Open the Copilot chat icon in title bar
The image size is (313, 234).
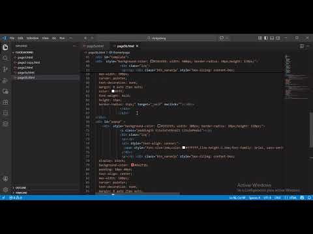coord(222,38)
